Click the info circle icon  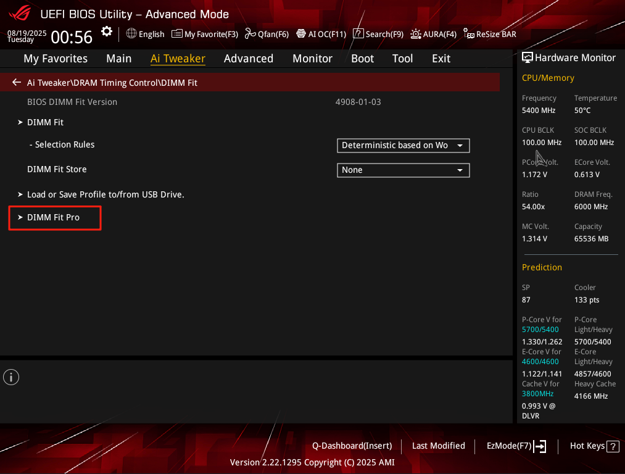[11, 376]
